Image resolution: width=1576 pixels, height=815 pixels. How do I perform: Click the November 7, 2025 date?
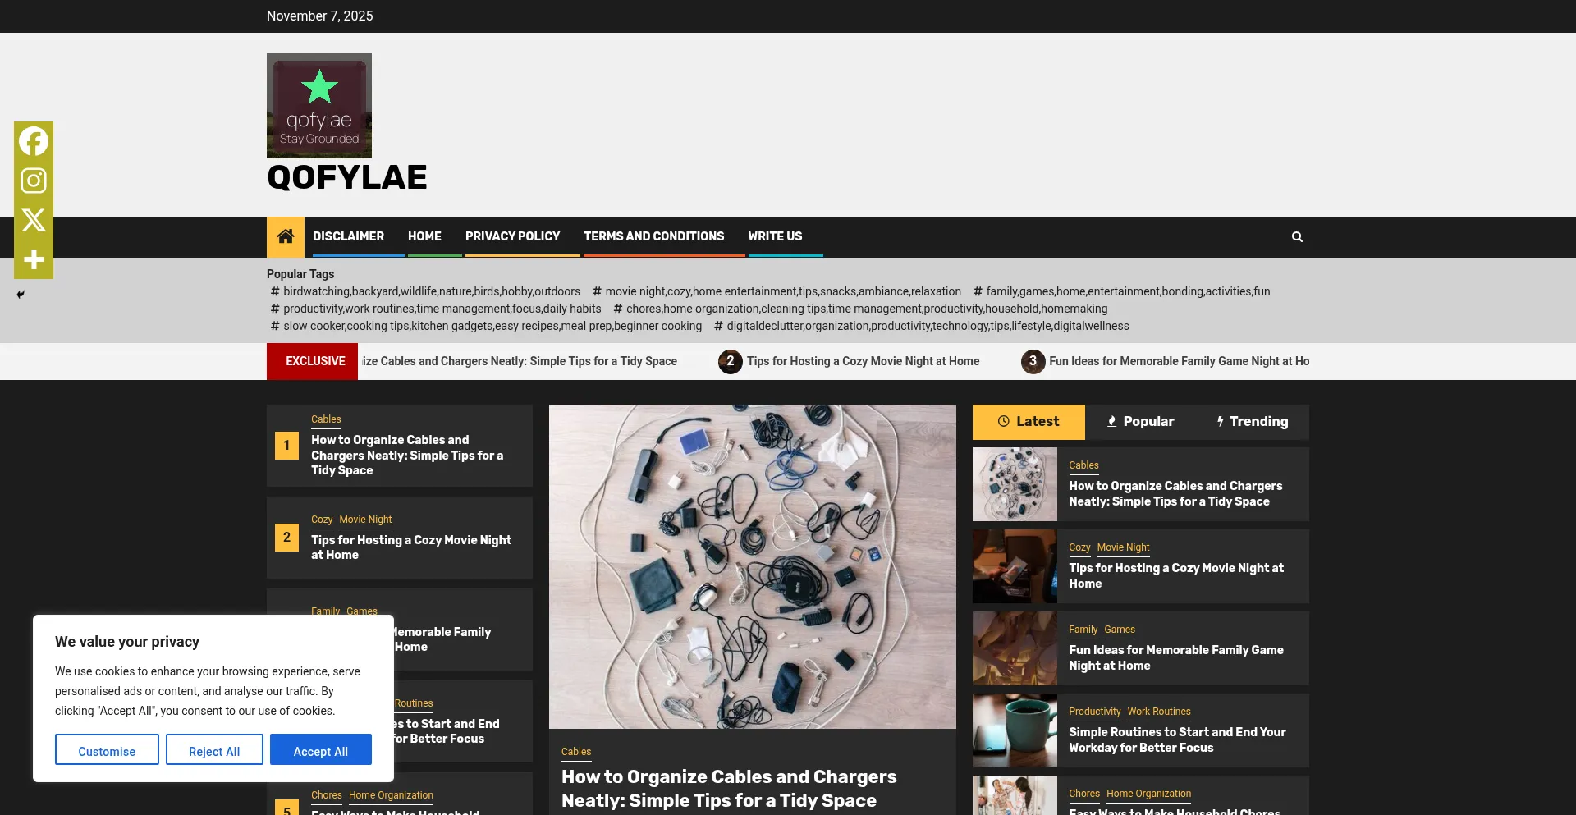(319, 16)
